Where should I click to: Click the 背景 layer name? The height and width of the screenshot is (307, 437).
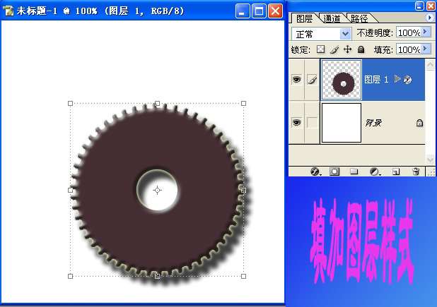point(373,123)
